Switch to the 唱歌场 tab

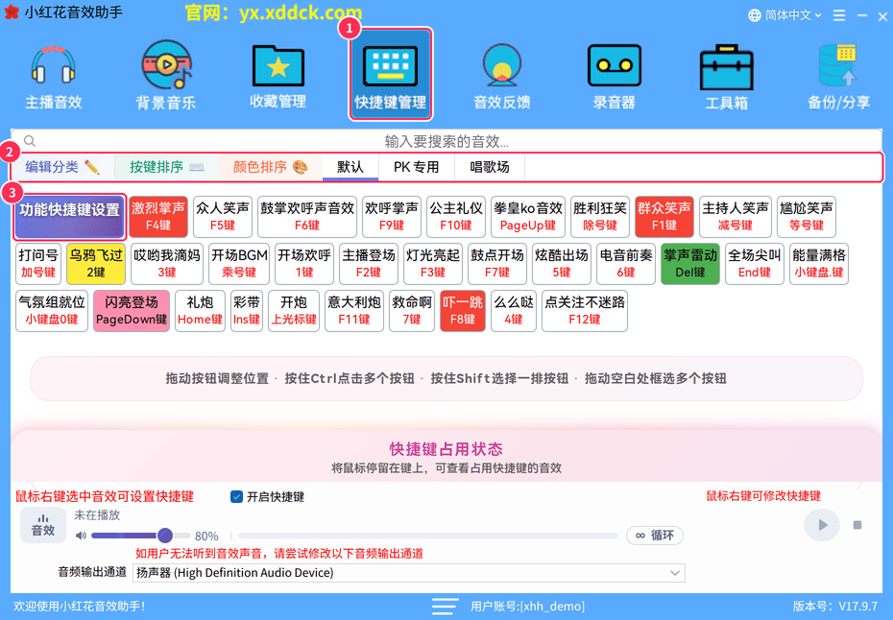pyautogui.click(x=490, y=167)
